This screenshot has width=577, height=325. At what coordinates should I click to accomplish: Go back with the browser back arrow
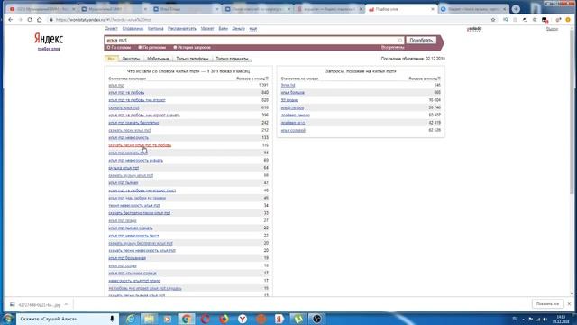point(10,20)
